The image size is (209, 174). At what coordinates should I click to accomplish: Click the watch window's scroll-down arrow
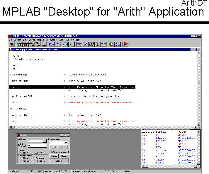pos(198,163)
